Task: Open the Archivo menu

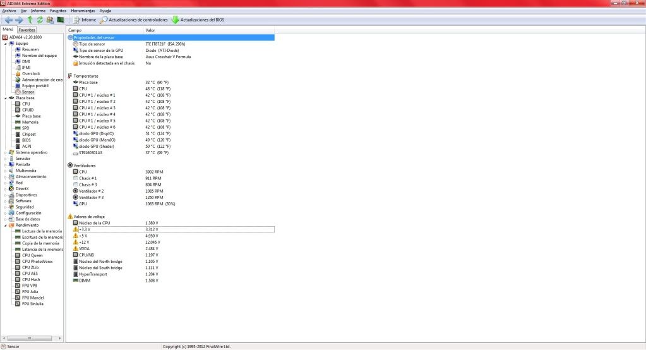Action: coord(9,11)
